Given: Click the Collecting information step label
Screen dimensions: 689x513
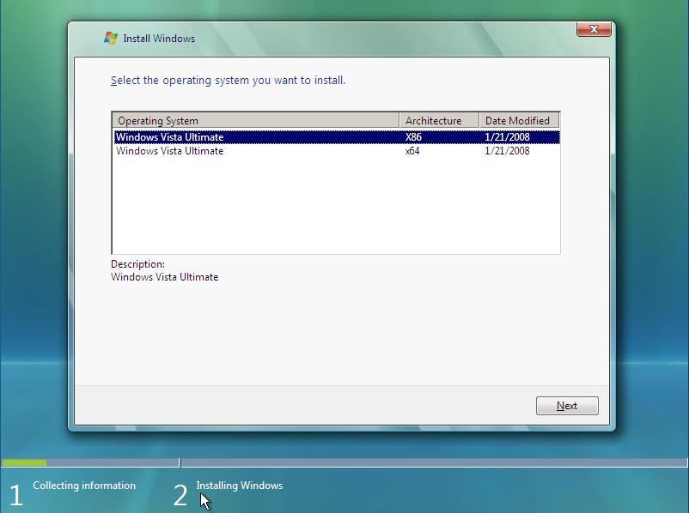Looking at the screenshot, I should pyautogui.click(x=84, y=486).
